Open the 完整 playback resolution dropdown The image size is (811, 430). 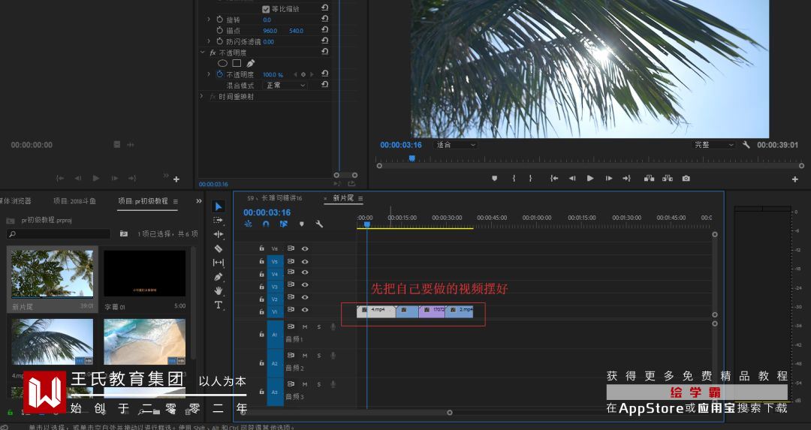[x=714, y=145]
